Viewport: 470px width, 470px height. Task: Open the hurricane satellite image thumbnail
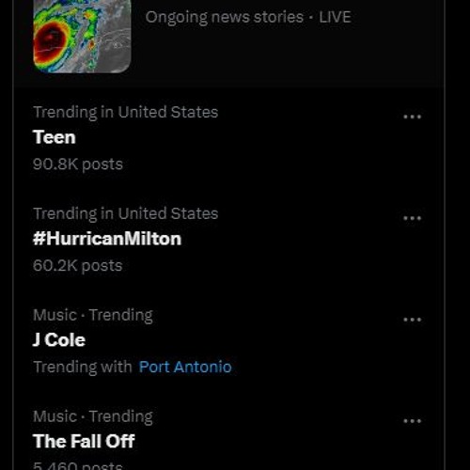(x=82, y=36)
